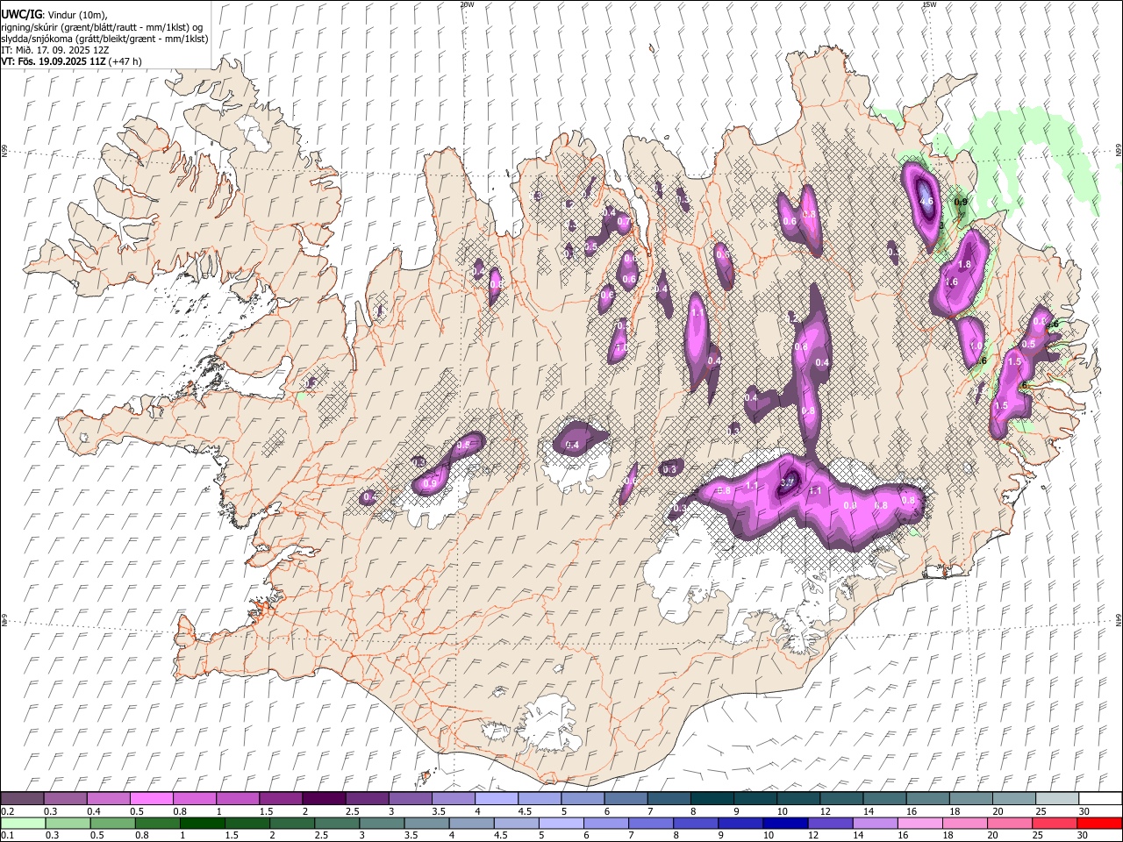
Task: Click the 0.2 label on the upper scale
Action: (x=6, y=811)
